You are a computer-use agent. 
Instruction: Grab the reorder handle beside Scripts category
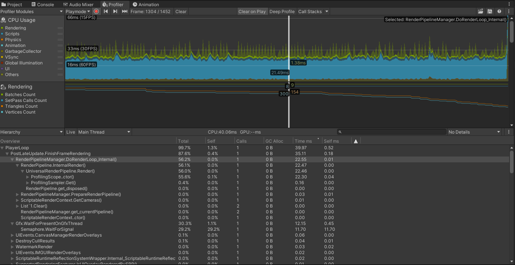(60, 34)
